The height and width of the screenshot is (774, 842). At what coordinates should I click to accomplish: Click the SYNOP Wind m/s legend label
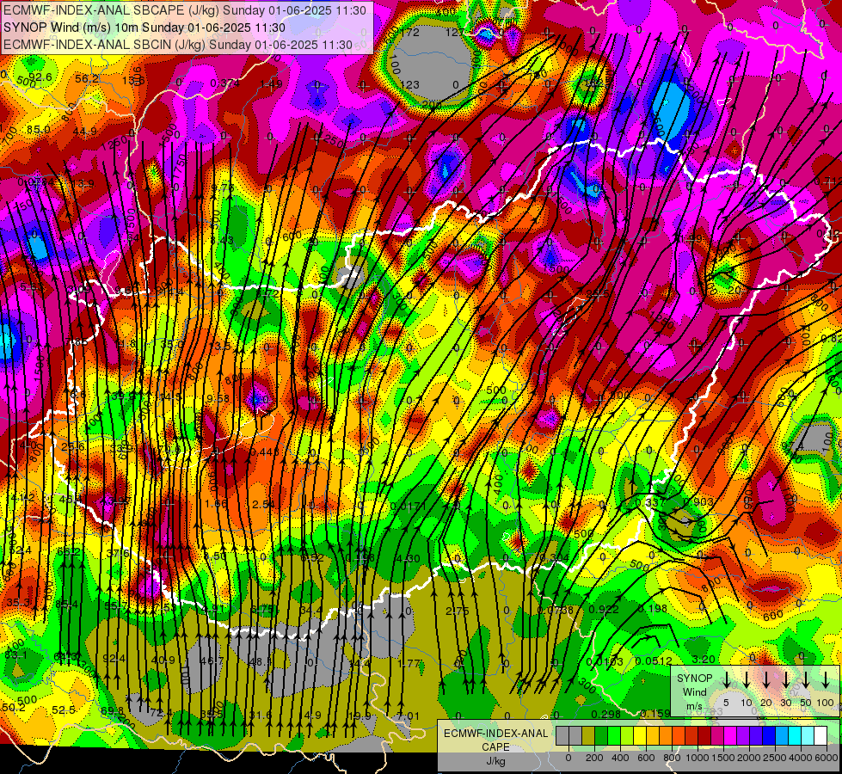pyautogui.click(x=694, y=691)
